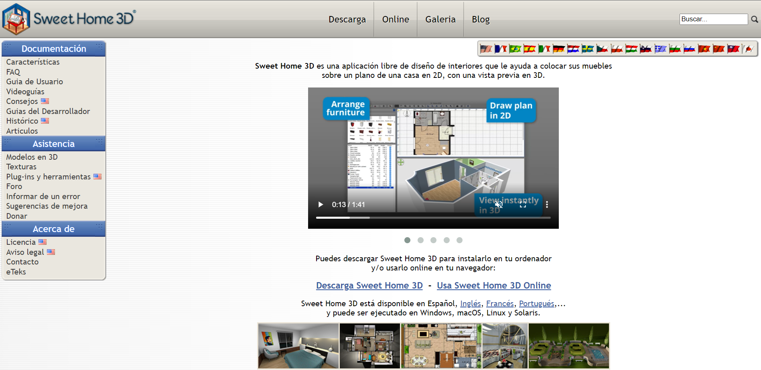Open Informar de un error

point(43,196)
